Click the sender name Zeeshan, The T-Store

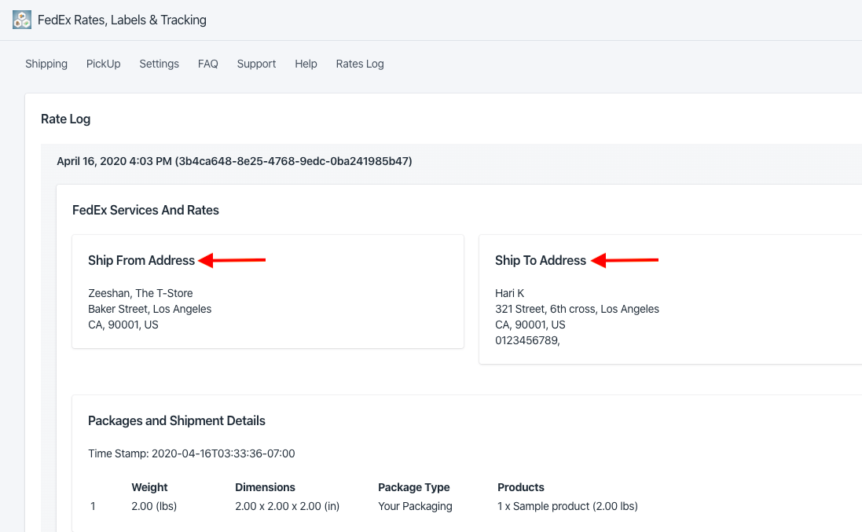pyautogui.click(x=140, y=293)
